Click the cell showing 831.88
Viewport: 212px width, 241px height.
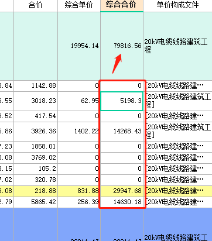click(x=79, y=191)
